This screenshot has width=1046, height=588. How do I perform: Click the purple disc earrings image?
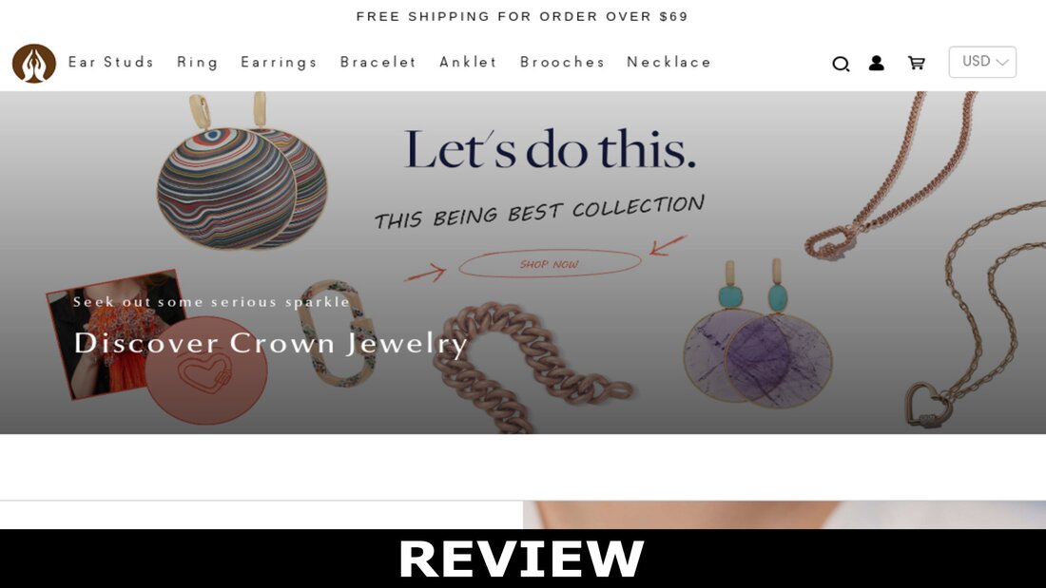(758, 333)
